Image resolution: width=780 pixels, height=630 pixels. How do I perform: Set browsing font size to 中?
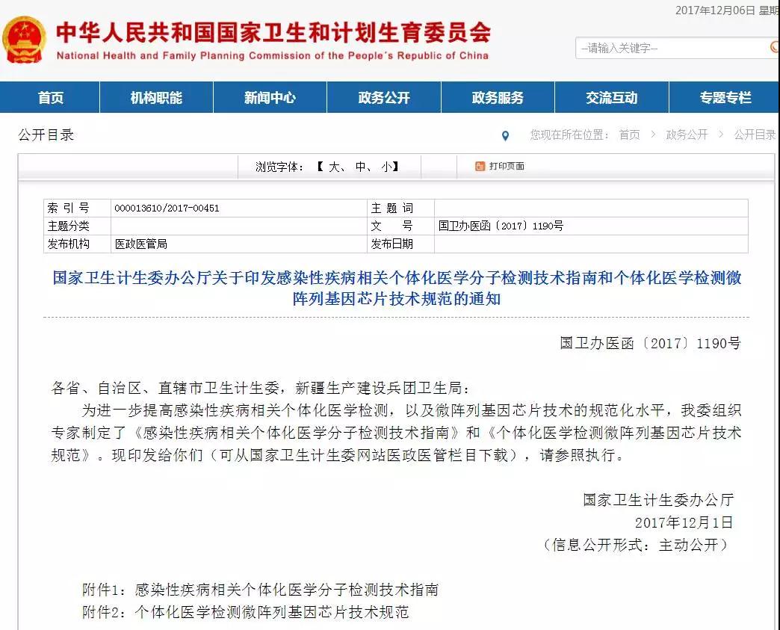pyautogui.click(x=361, y=167)
